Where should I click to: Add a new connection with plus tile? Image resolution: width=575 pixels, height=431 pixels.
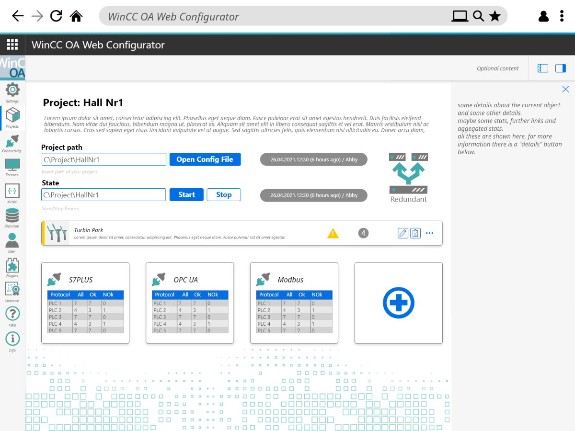pos(399,303)
